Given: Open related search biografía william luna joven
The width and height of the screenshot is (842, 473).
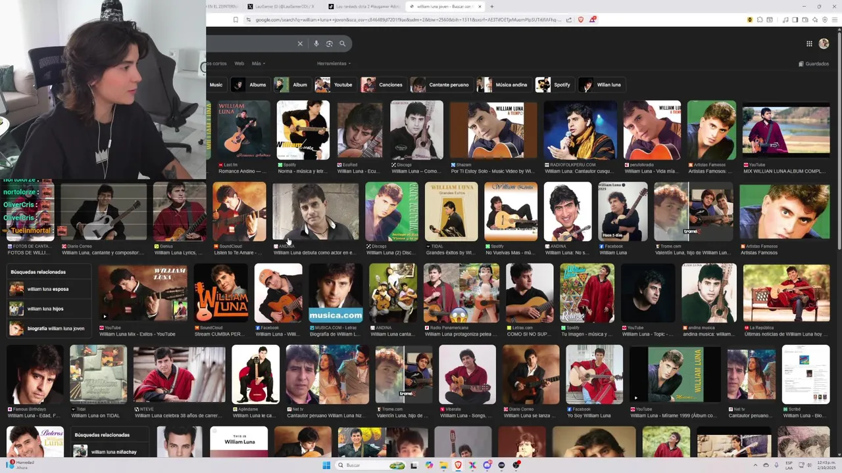Looking at the screenshot, I should (x=49, y=328).
